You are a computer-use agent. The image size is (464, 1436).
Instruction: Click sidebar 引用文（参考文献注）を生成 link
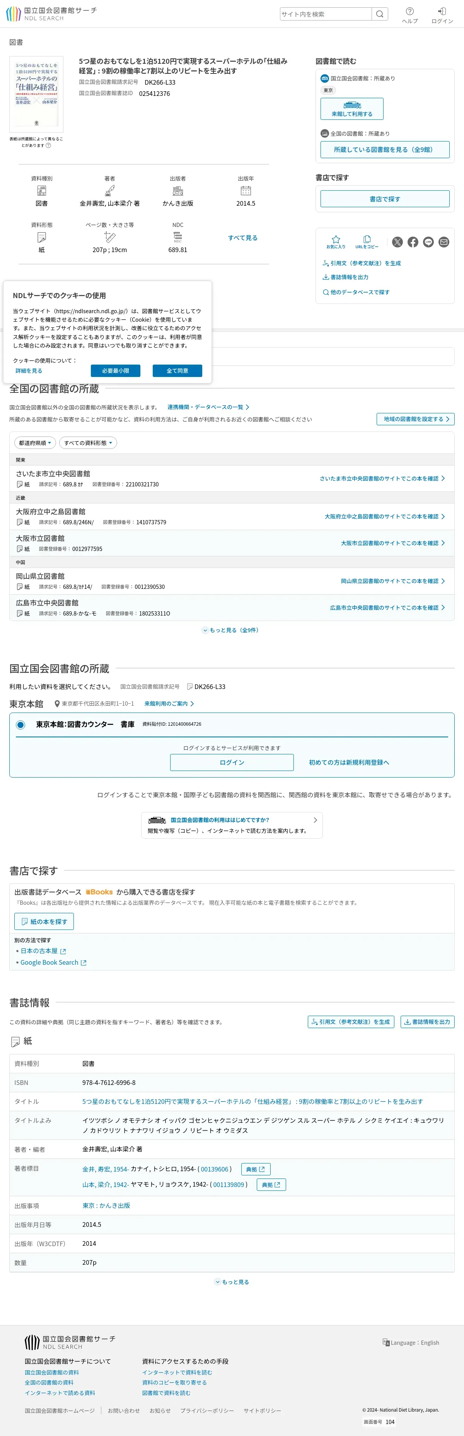coord(362,263)
